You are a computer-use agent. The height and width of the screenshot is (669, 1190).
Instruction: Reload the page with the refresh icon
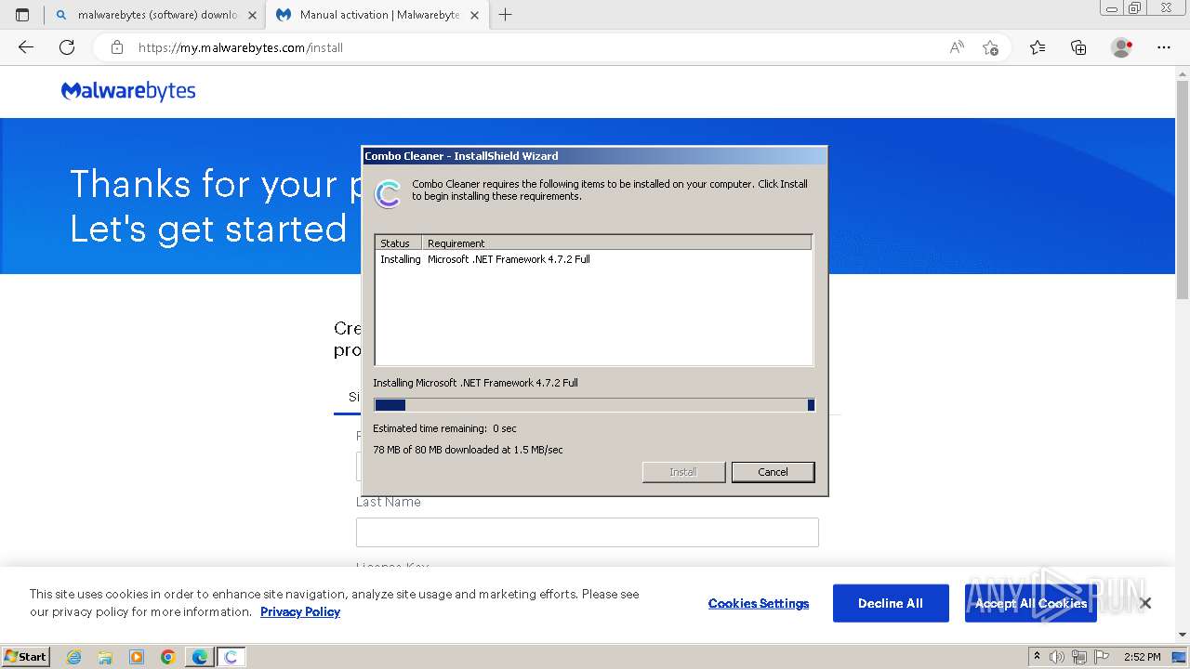tap(67, 47)
